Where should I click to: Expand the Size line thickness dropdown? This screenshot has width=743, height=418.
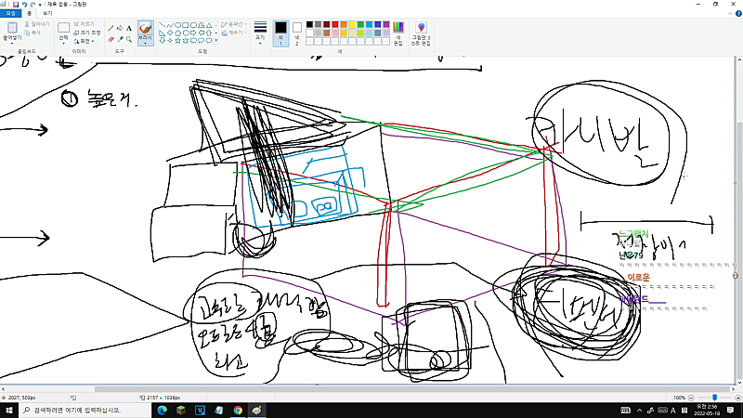click(x=260, y=33)
